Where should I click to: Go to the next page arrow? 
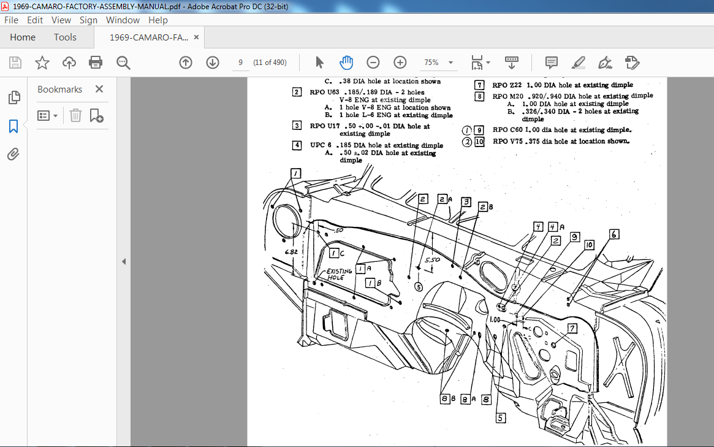pyautogui.click(x=213, y=63)
